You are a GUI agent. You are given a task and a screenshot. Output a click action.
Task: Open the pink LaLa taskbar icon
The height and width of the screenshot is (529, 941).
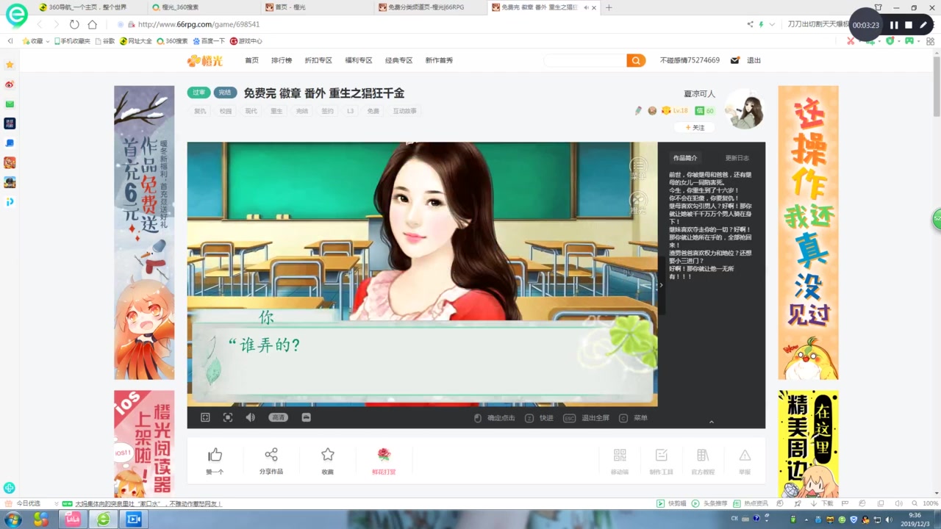click(73, 519)
